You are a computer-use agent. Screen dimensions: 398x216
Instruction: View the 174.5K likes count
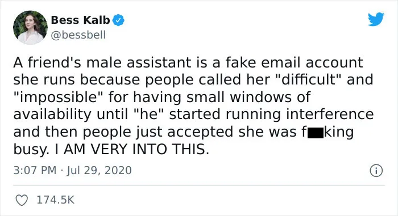(56, 200)
